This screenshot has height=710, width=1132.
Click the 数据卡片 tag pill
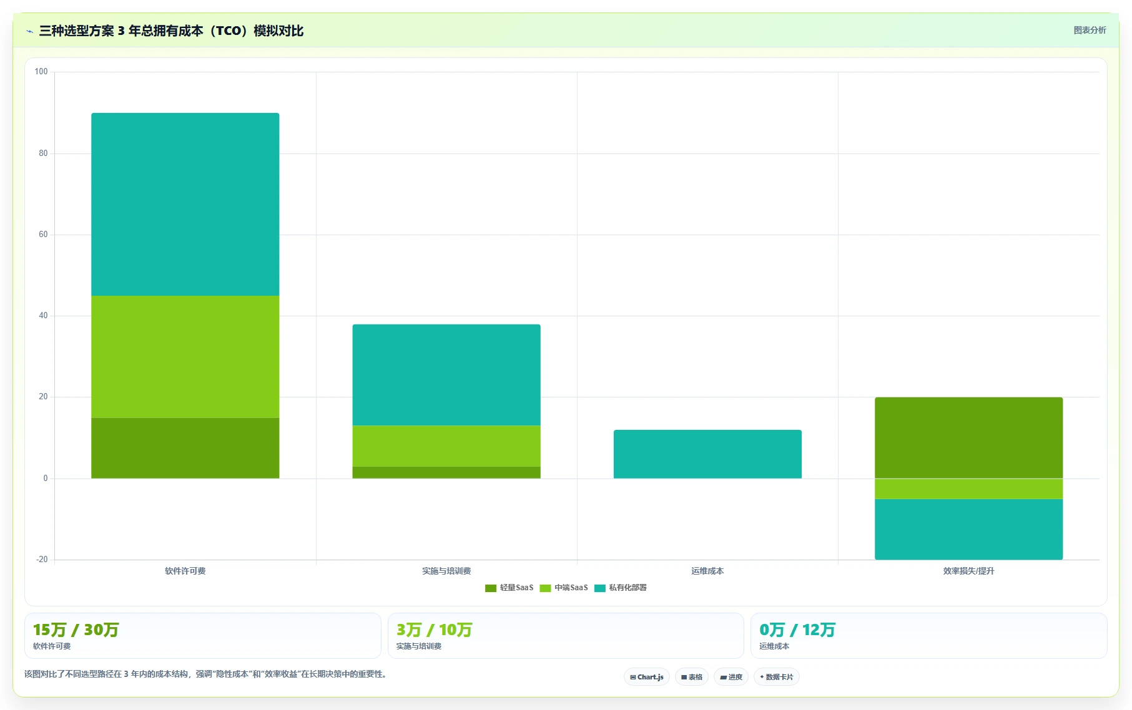click(x=777, y=677)
